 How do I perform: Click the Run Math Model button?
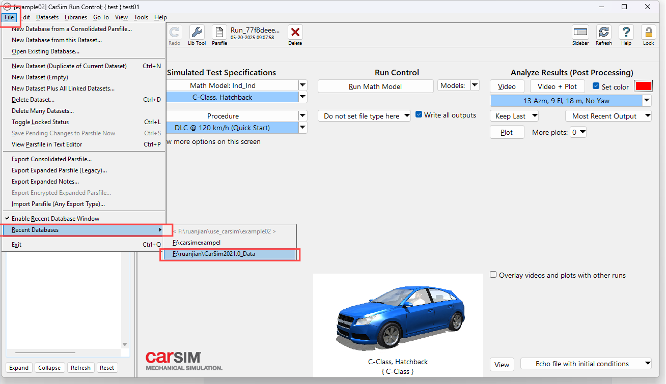click(375, 86)
